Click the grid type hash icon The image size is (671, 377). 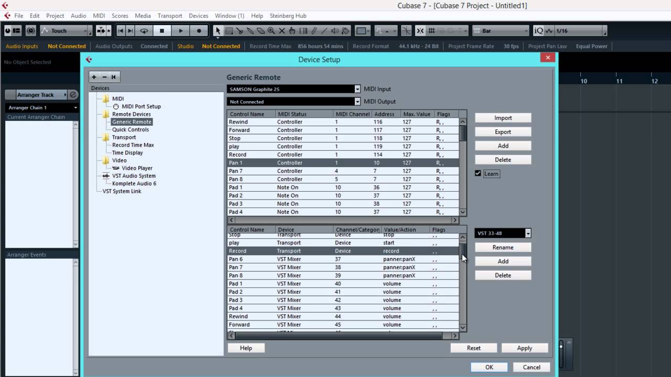431,31
